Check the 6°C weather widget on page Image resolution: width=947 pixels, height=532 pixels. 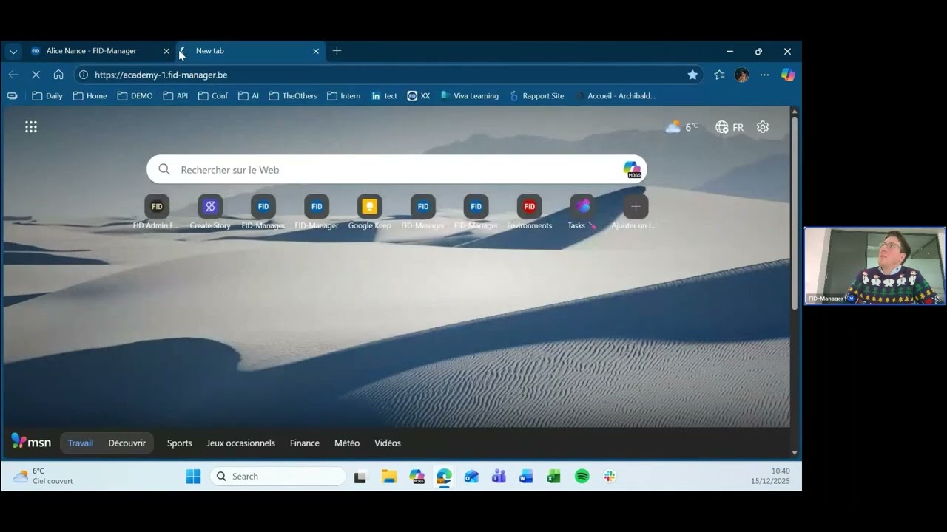[x=681, y=127]
